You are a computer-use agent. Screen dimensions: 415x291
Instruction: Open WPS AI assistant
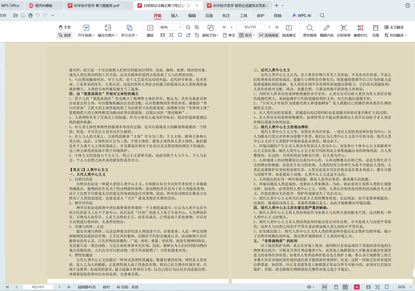click(x=302, y=16)
